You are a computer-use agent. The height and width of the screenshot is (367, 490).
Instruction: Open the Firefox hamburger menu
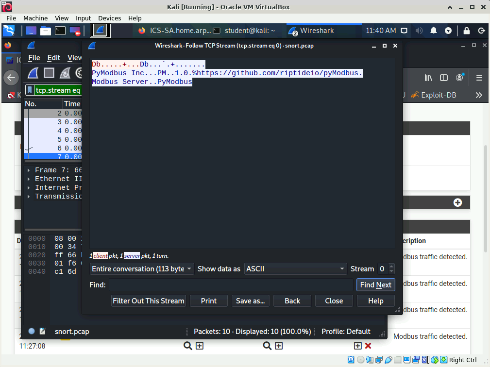(x=479, y=78)
